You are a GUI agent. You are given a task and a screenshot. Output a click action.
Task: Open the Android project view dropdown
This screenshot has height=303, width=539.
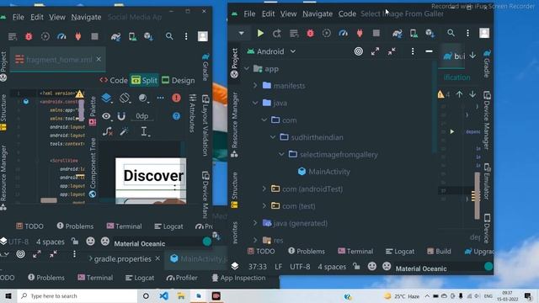[x=271, y=51]
